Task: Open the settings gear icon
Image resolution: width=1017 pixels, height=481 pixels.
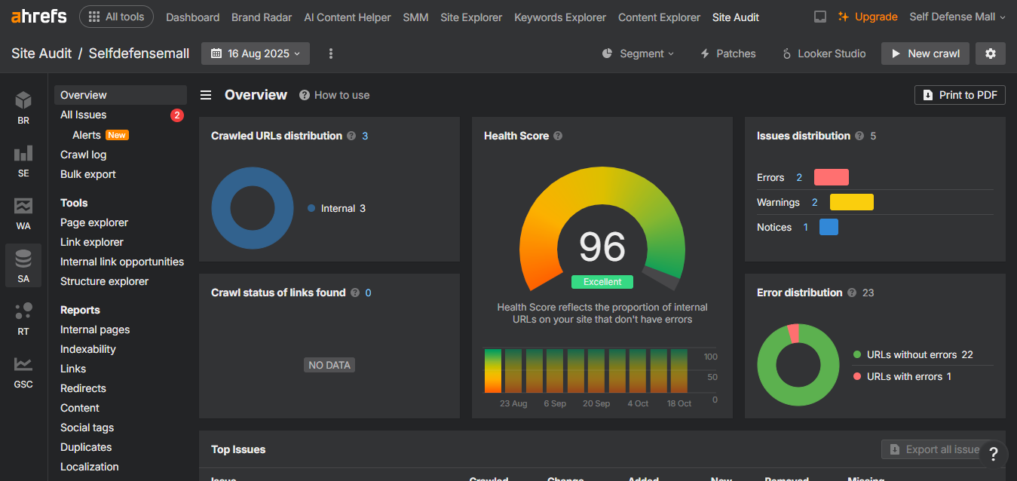Action: (991, 54)
